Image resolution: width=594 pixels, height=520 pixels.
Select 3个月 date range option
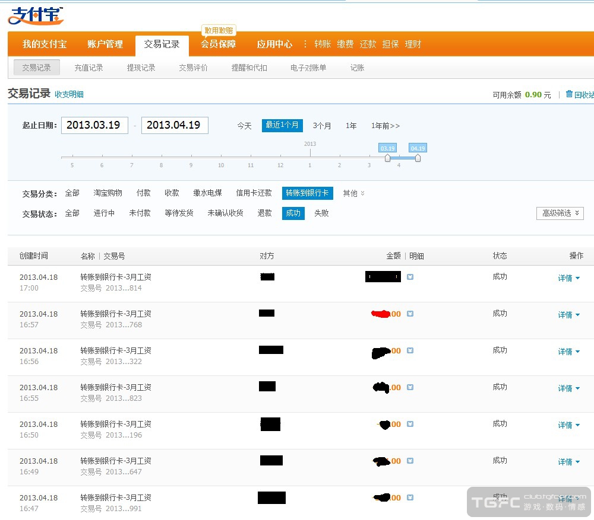click(x=322, y=126)
